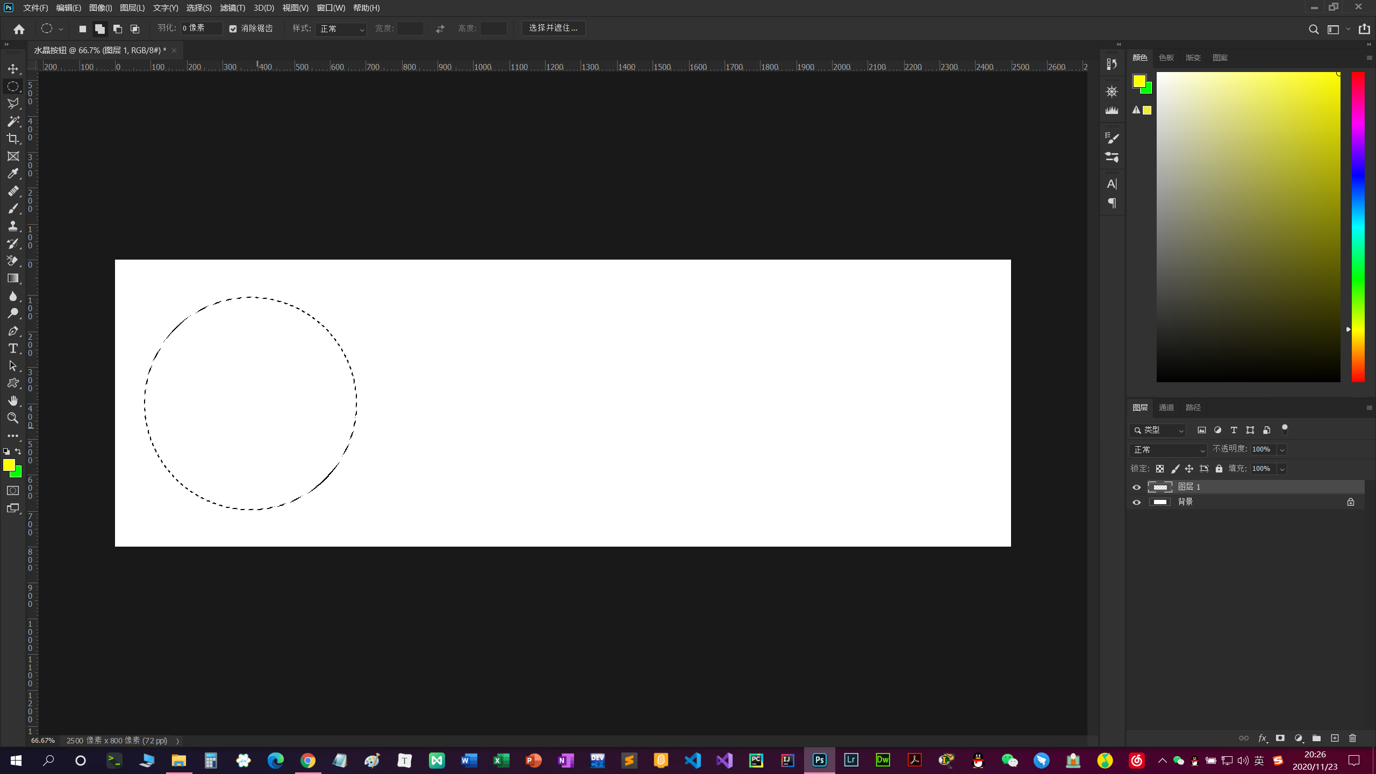Select the Path Selection tool
Viewport: 1376px width, 774px height.
(13, 366)
